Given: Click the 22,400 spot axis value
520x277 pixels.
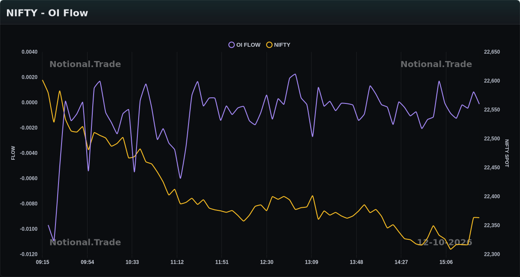Looking at the screenshot, I should pyautogui.click(x=492, y=196).
